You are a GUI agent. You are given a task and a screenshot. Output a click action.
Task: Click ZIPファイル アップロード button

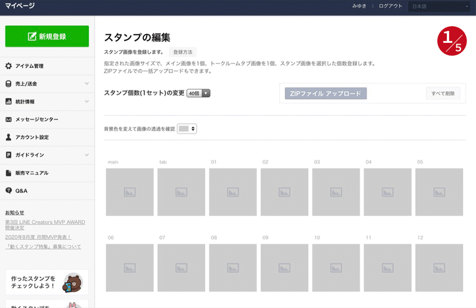[325, 93]
